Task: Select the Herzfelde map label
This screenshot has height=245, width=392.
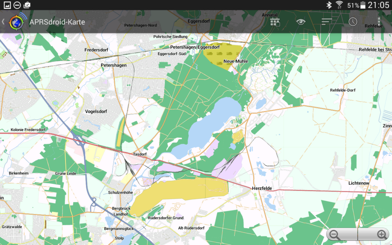Action: [x=262, y=188]
